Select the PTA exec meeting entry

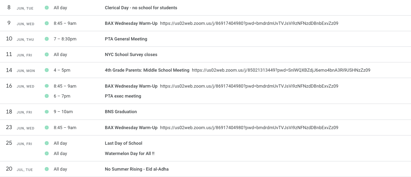point(123,96)
